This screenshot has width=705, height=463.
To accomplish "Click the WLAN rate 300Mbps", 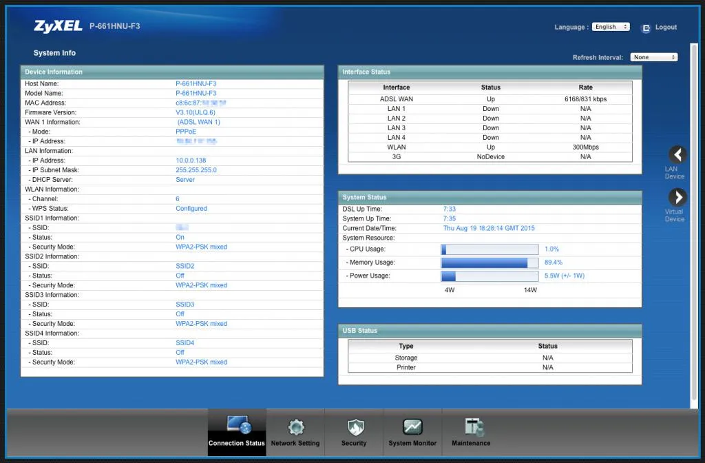I will (x=585, y=147).
